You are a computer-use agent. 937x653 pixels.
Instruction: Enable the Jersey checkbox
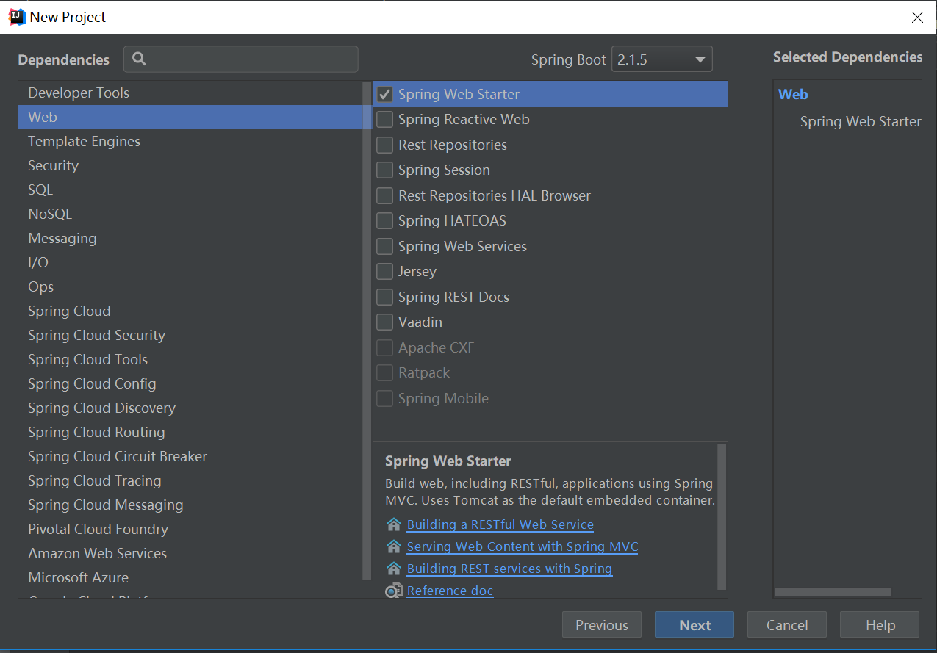384,271
